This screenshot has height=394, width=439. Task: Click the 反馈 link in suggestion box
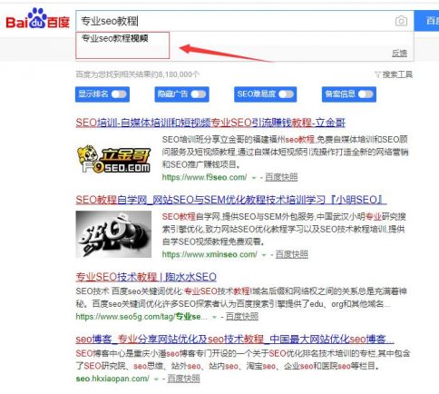[399, 54]
